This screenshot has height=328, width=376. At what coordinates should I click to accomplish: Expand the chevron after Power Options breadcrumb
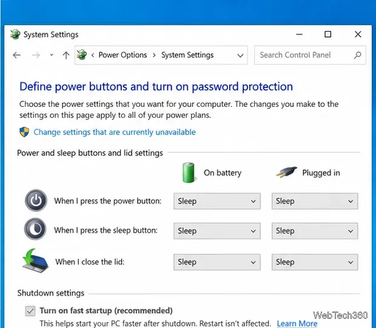coord(154,55)
